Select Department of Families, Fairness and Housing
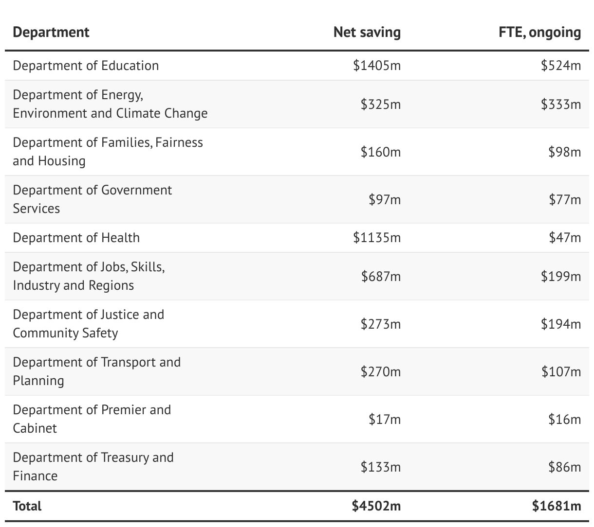Image resolution: width=594 pixels, height=527 pixels. click(108, 152)
